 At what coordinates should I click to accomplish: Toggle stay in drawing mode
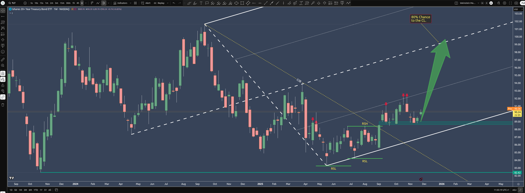[x=3, y=80]
